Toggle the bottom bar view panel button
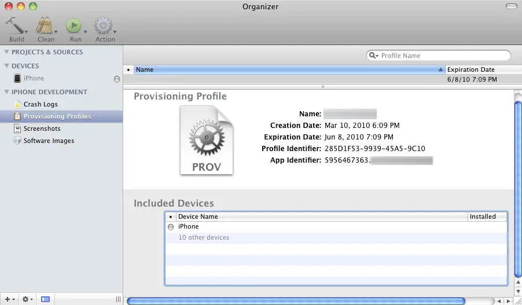 (x=45, y=299)
